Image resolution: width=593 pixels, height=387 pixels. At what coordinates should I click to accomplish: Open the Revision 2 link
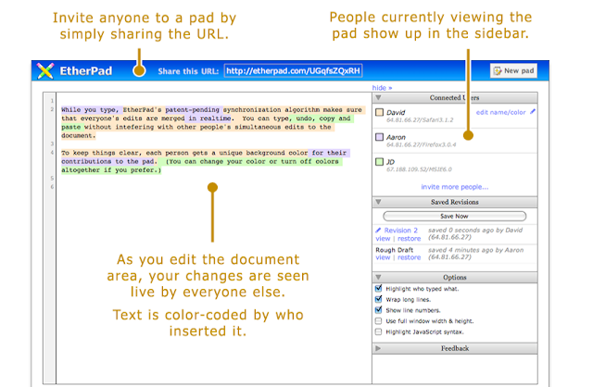click(x=401, y=231)
